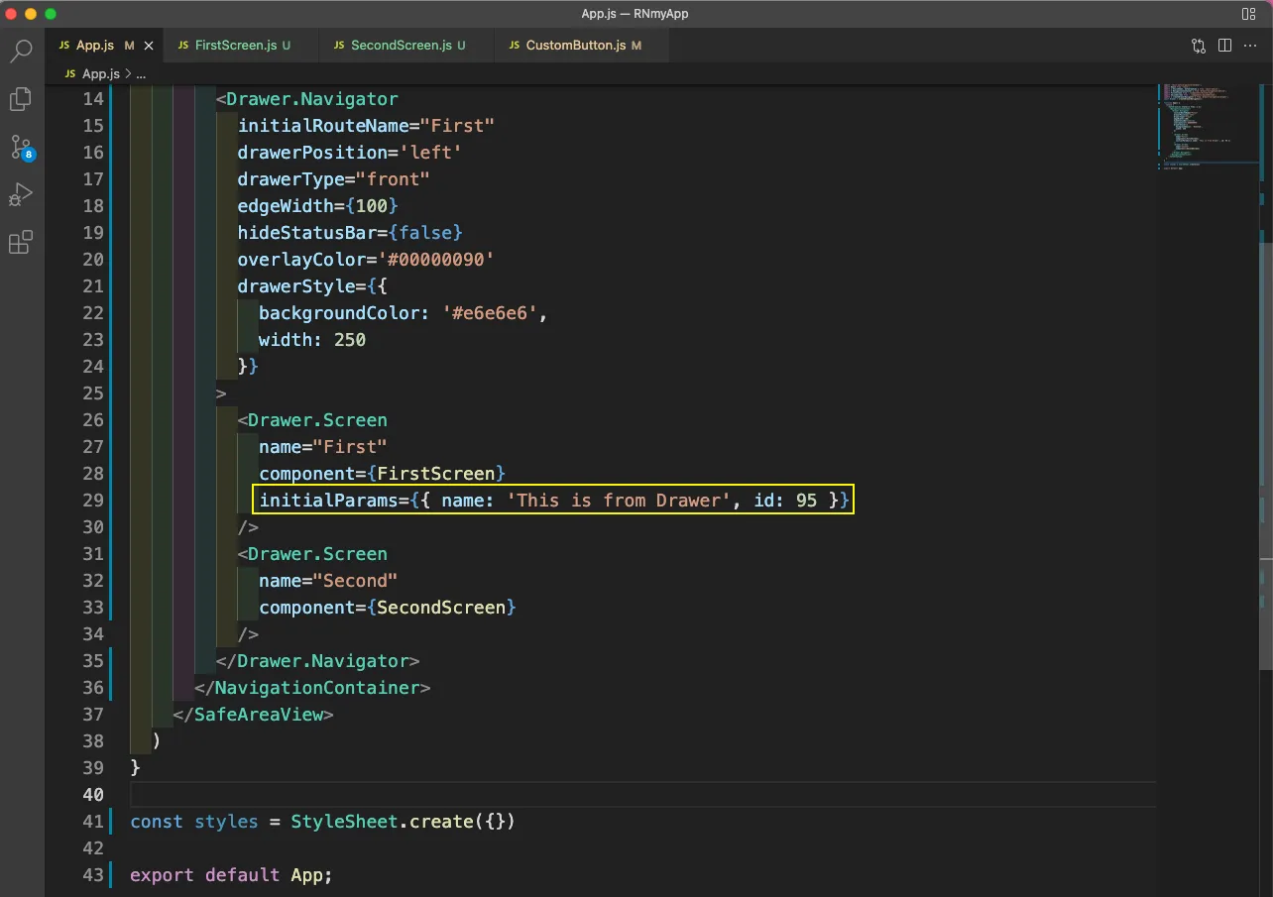Click 'drawerStyle={{' on line 21
This screenshot has height=897, width=1273.
tap(312, 286)
